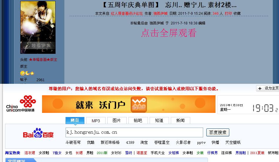The height and width of the screenshot is (162, 279).
Task: Switch to the 图片 tab
Action: pos(116,121)
